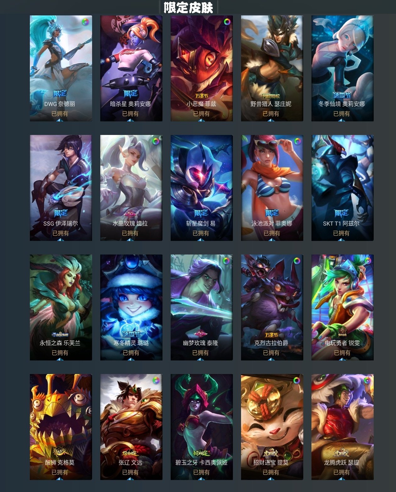Select the 限定皮肤 tab header
The image size is (396, 492).
tap(189, 7)
